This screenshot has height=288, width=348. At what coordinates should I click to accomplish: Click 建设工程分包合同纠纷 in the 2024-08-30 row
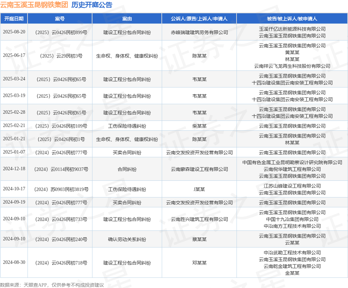127,263
